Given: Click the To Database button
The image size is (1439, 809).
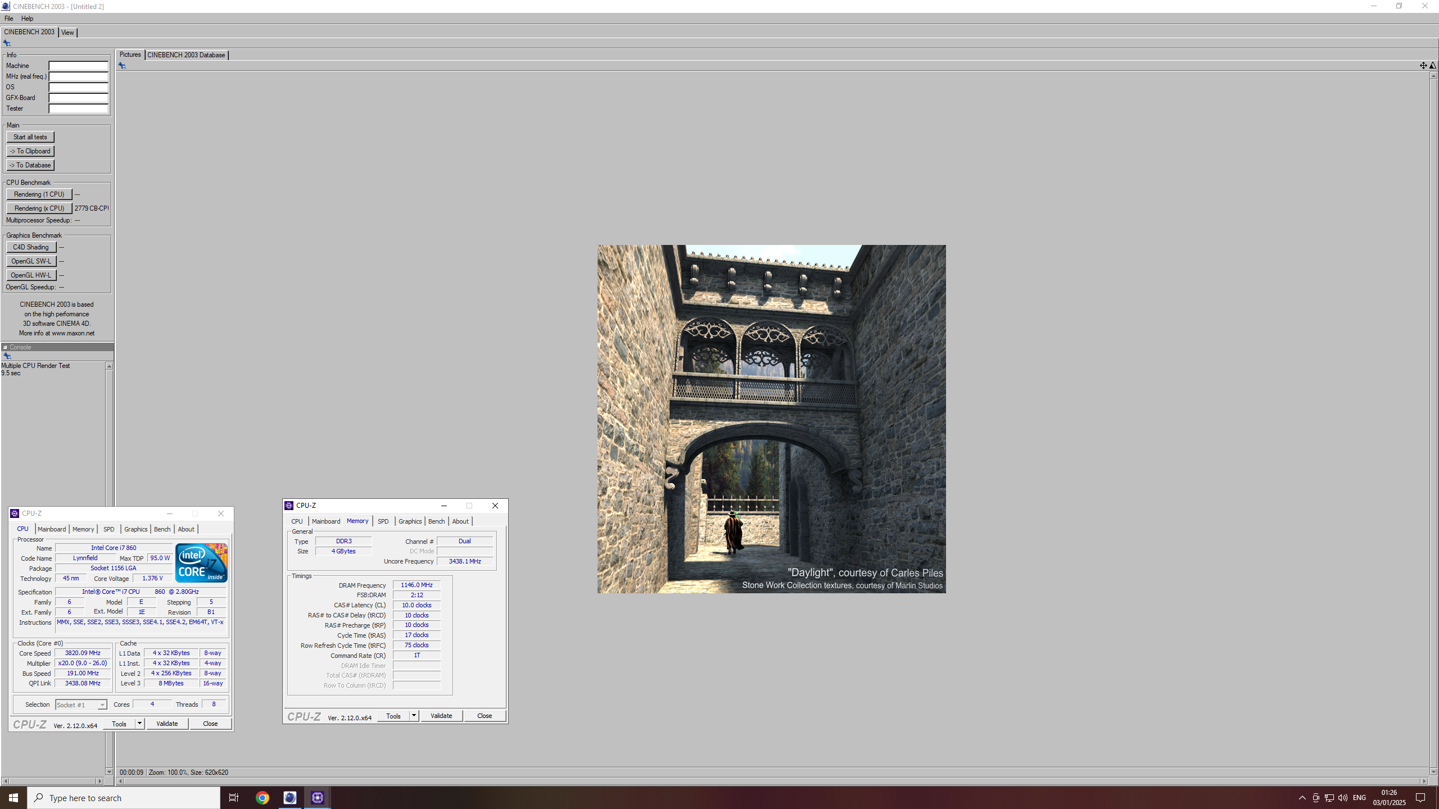Looking at the screenshot, I should (30, 165).
